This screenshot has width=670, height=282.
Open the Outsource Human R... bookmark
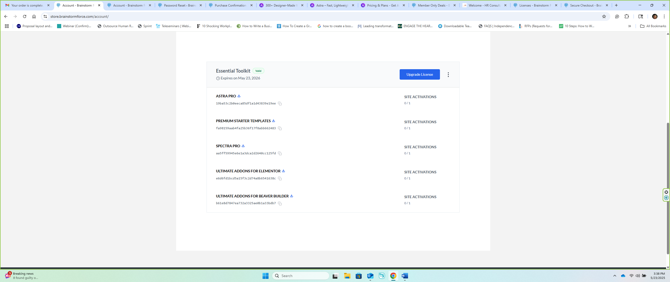click(115, 26)
